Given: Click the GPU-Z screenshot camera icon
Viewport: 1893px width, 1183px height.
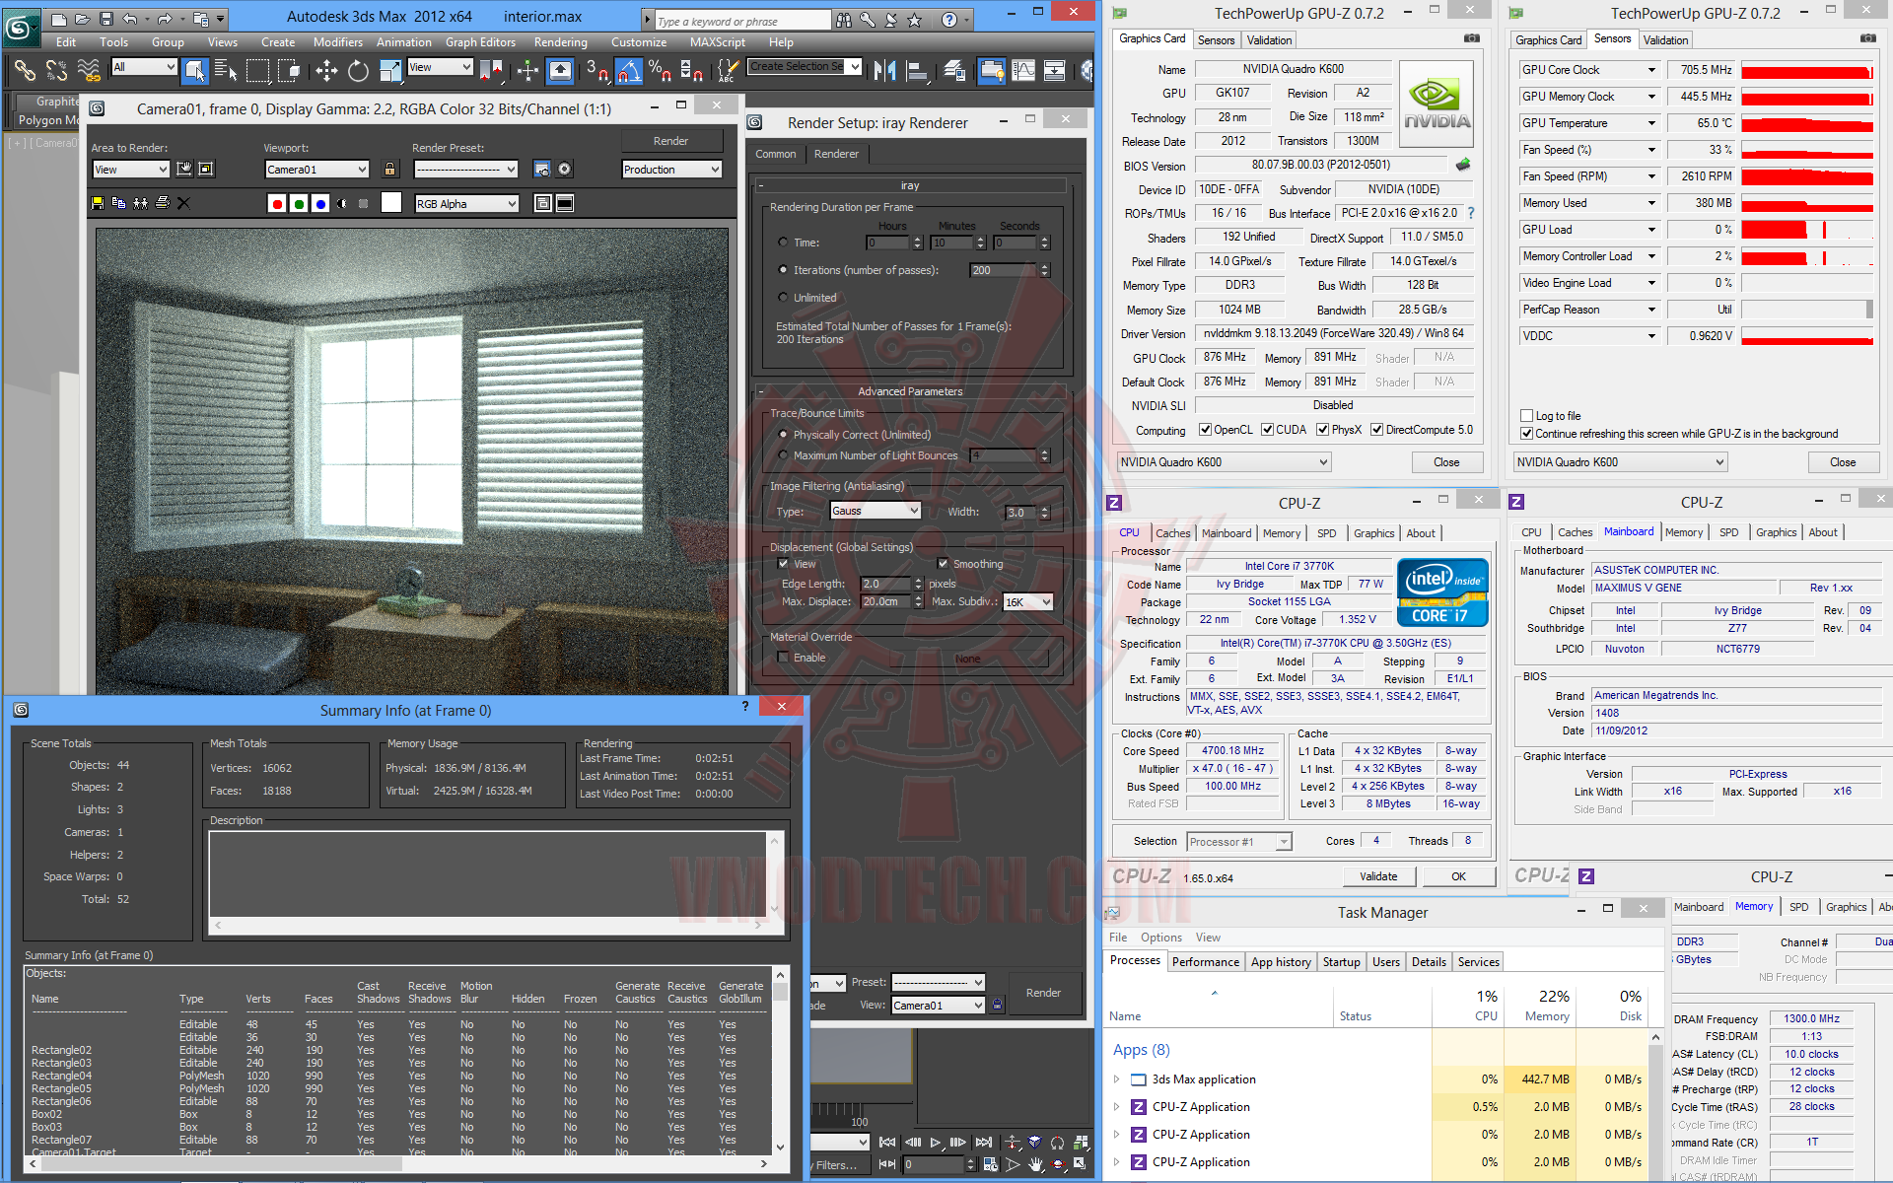Looking at the screenshot, I should (1471, 38).
